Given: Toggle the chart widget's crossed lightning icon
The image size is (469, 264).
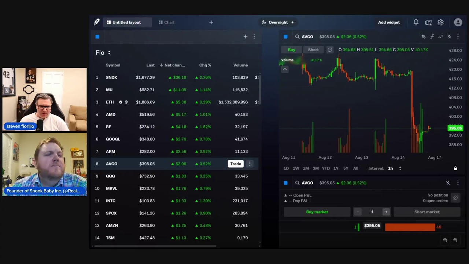Looking at the screenshot, I should click(x=449, y=37).
